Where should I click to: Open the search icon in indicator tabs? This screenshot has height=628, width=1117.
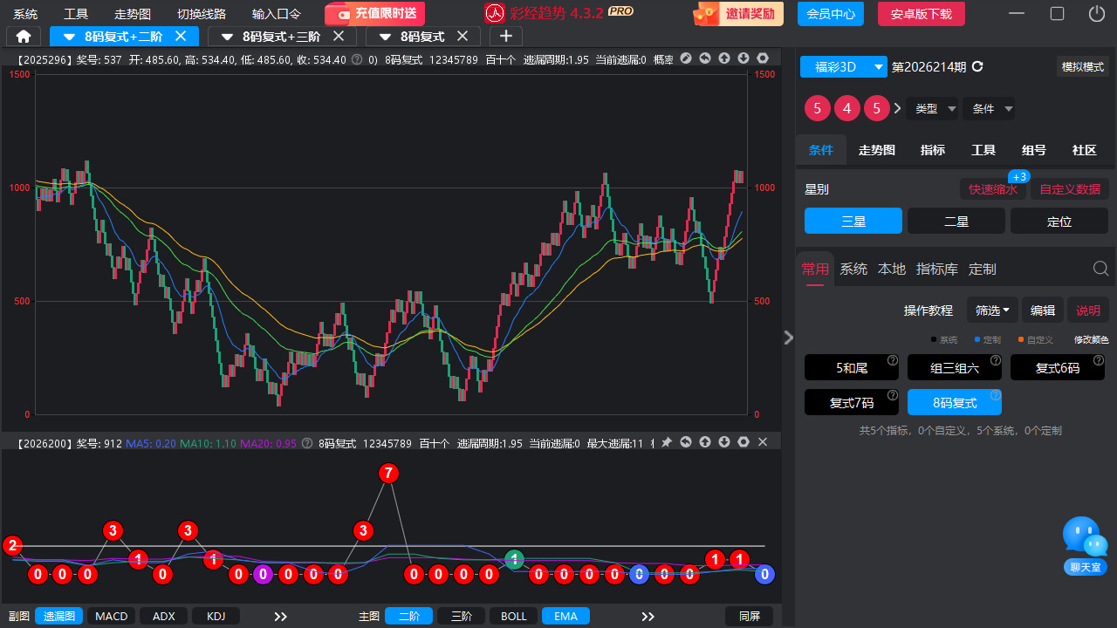(x=1101, y=269)
